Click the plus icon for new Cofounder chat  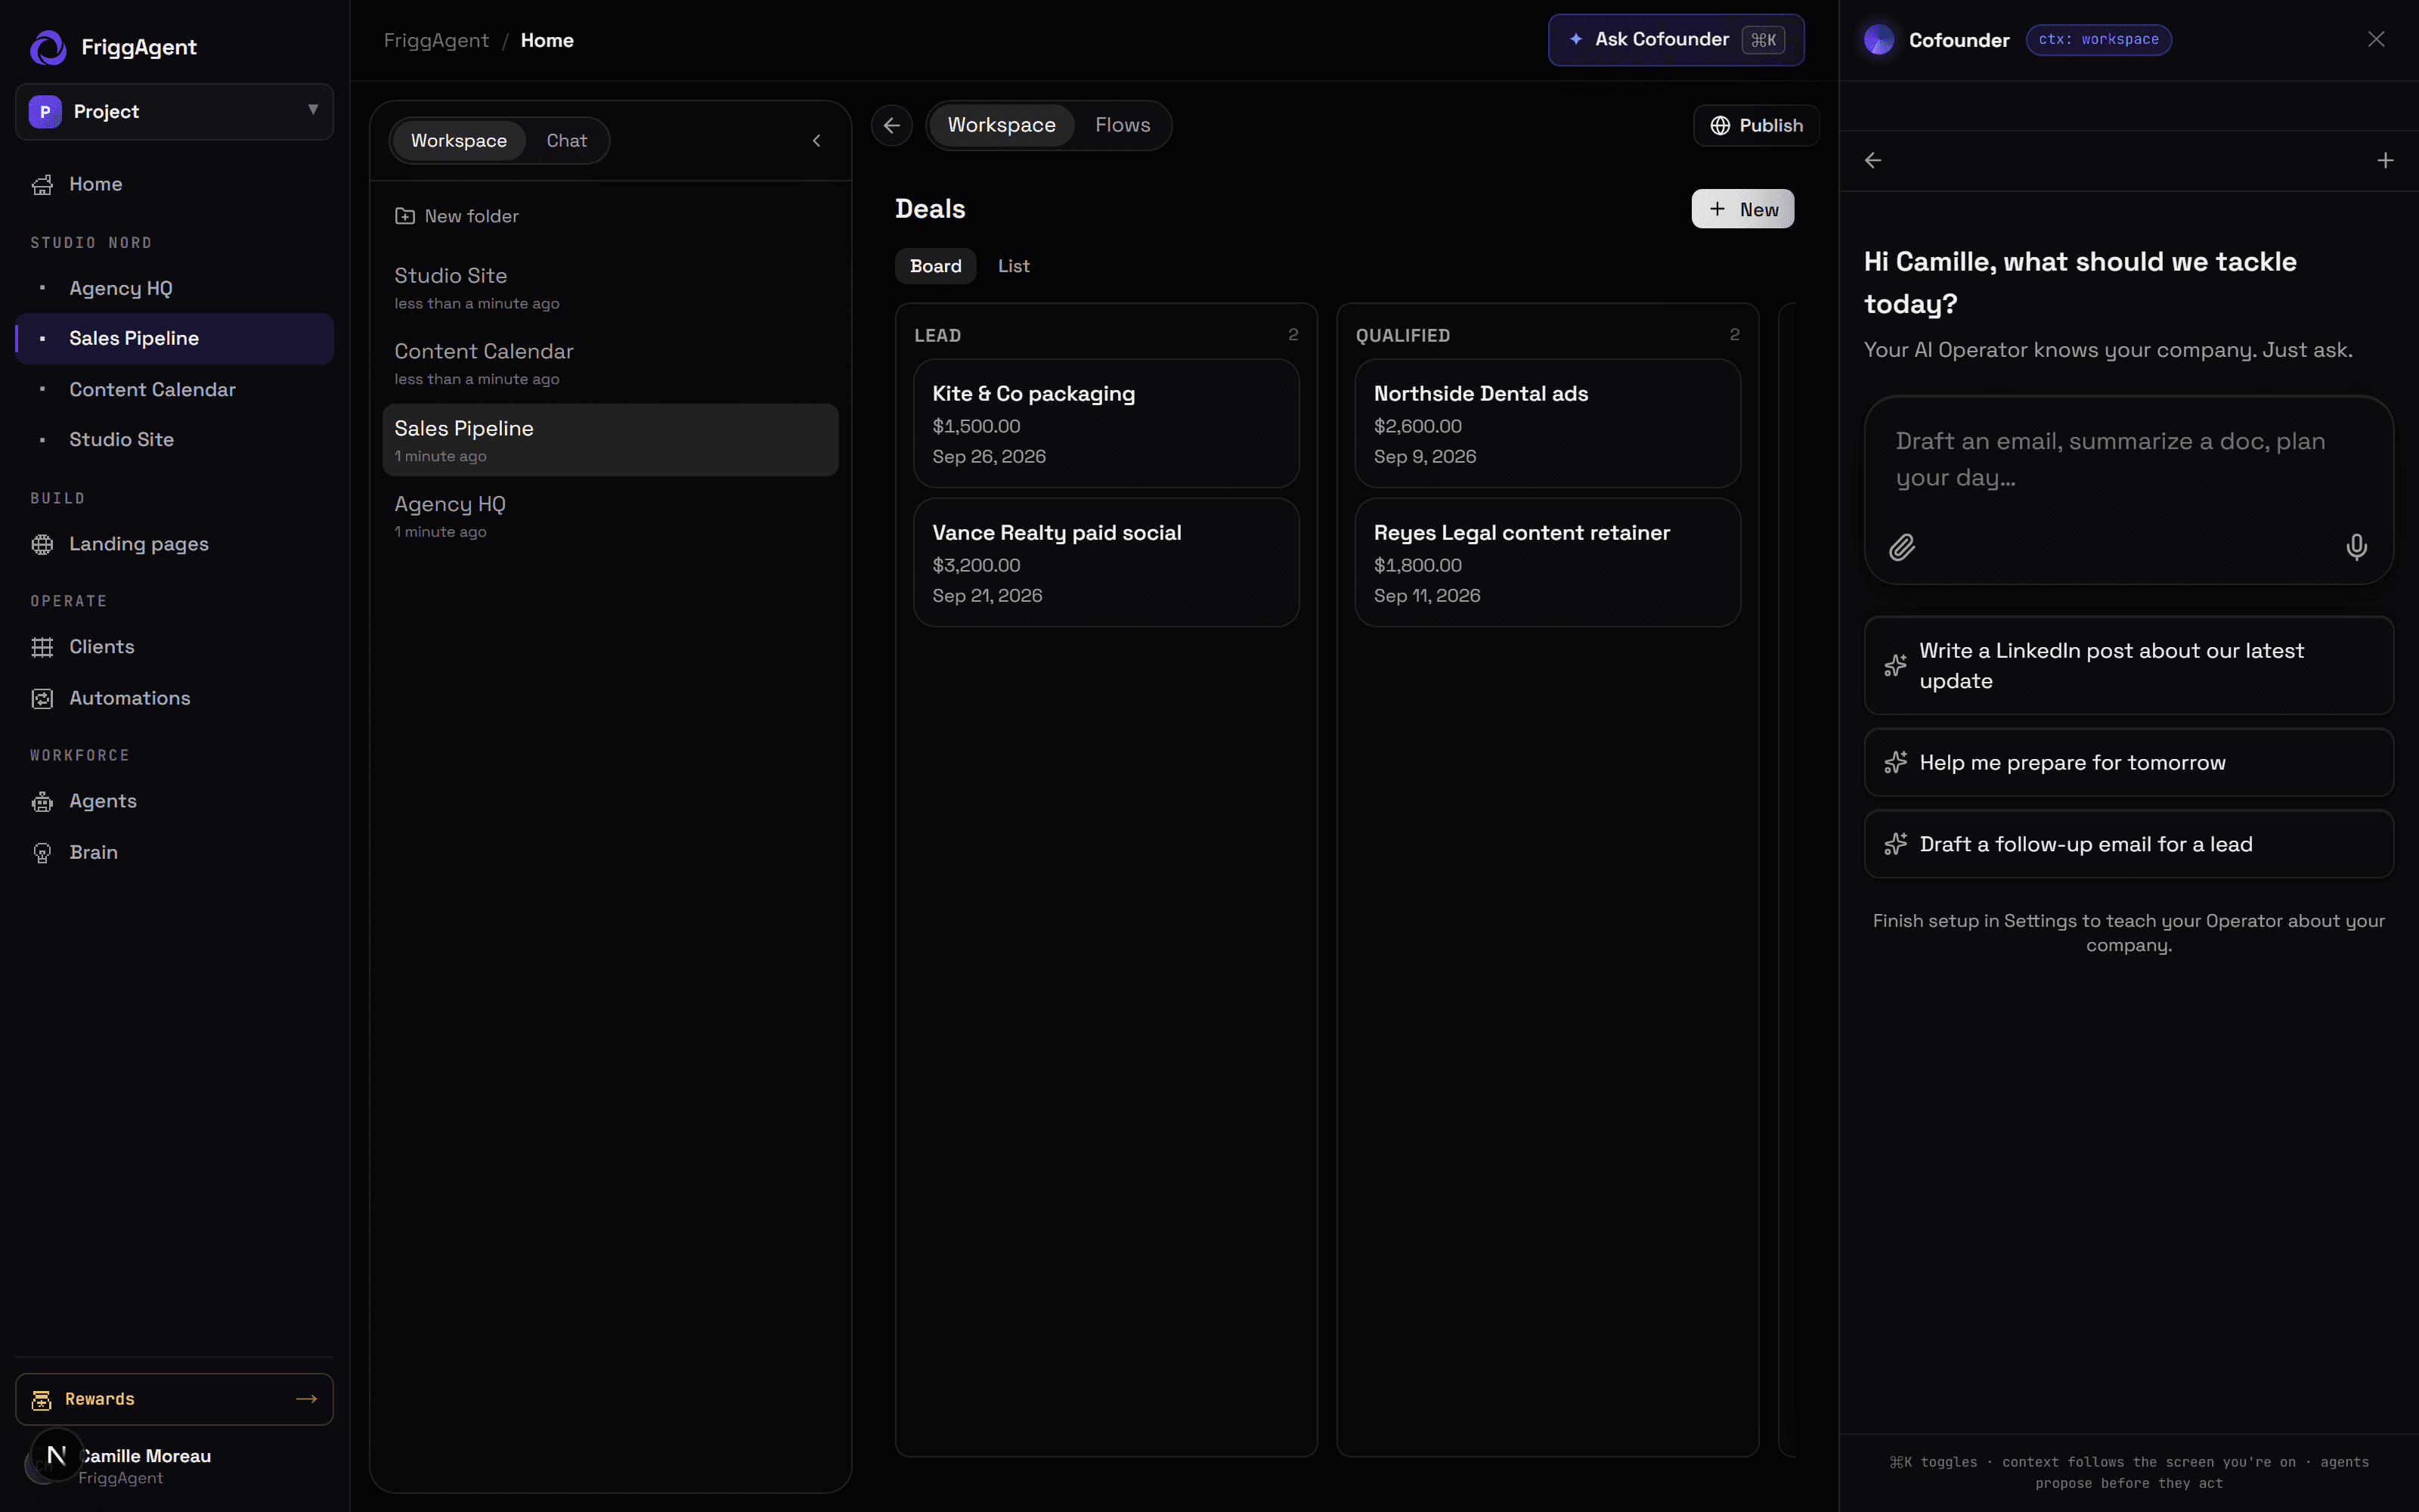coord(2385,160)
